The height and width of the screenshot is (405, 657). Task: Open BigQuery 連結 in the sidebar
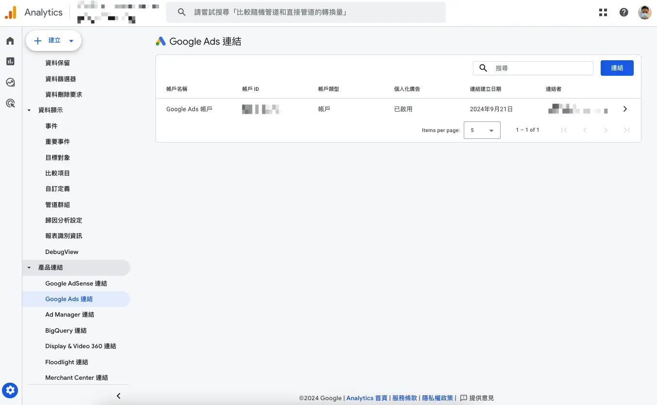tap(66, 331)
